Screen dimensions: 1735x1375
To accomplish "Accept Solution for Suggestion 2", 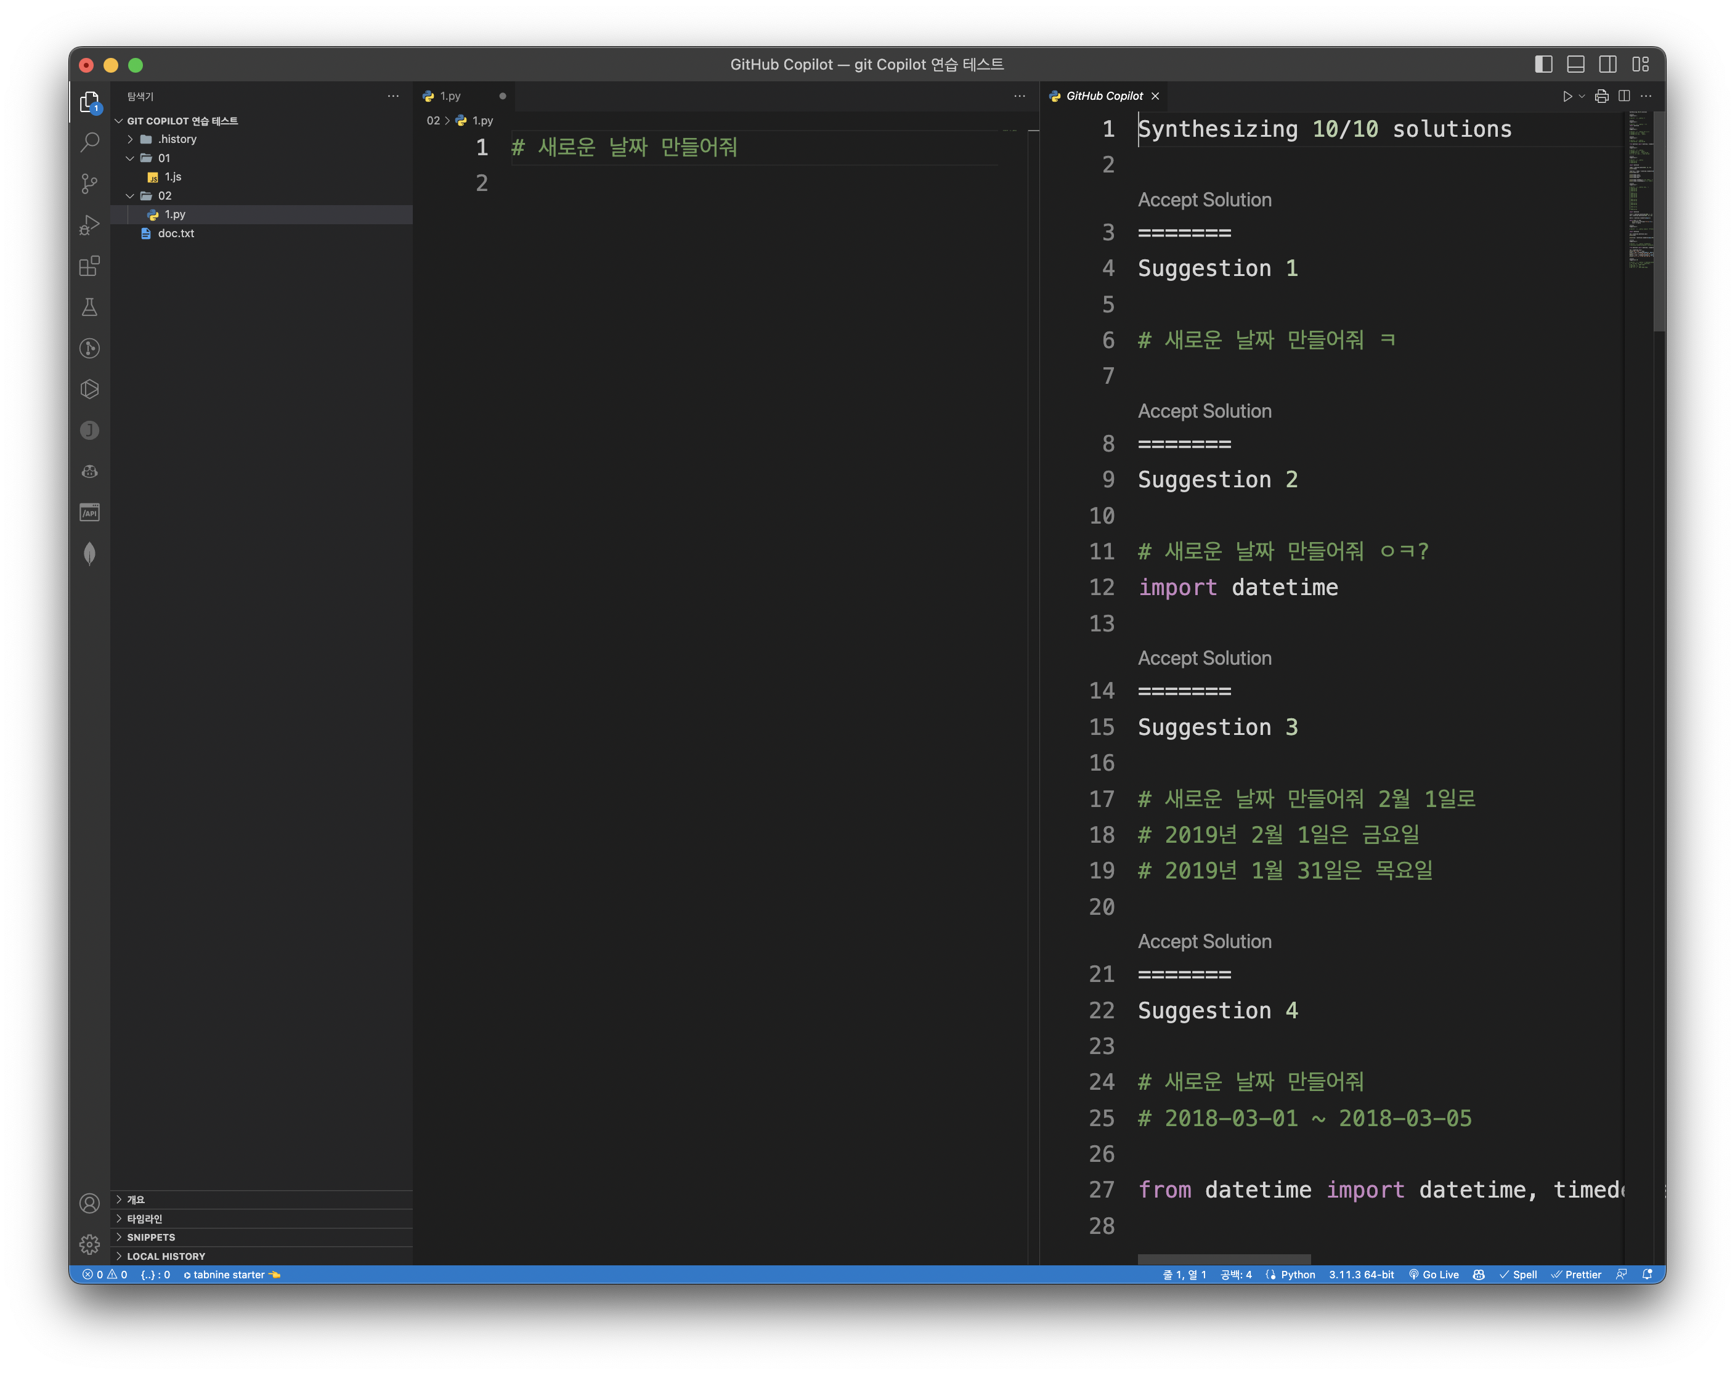I will point(1205,411).
